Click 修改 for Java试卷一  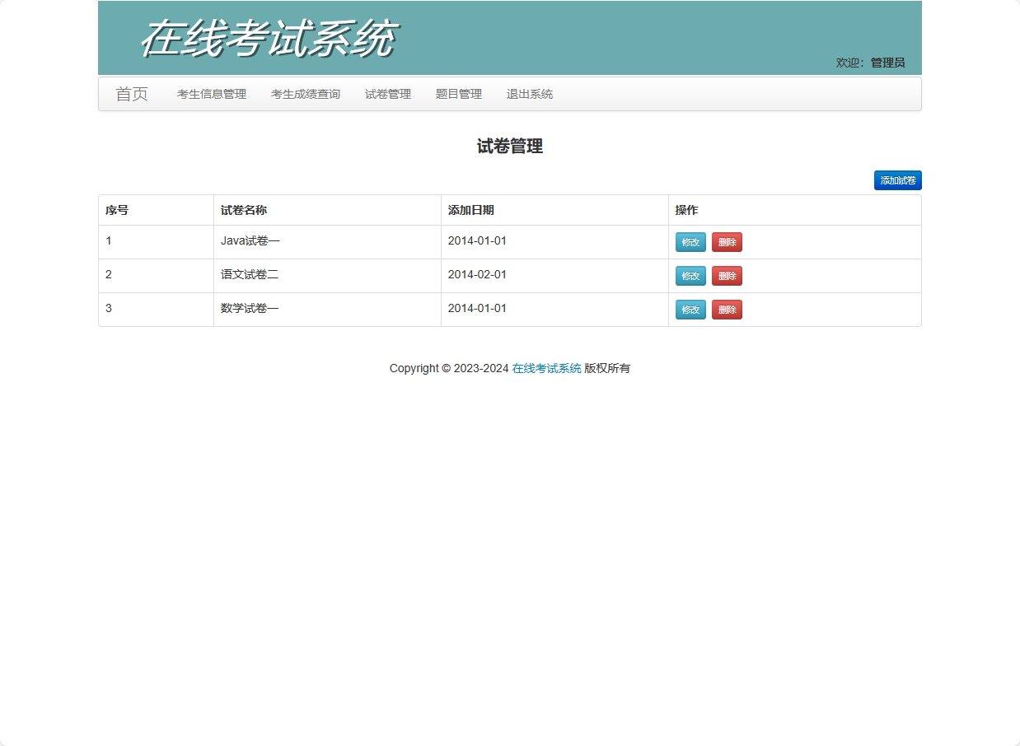pyautogui.click(x=690, y=241)
